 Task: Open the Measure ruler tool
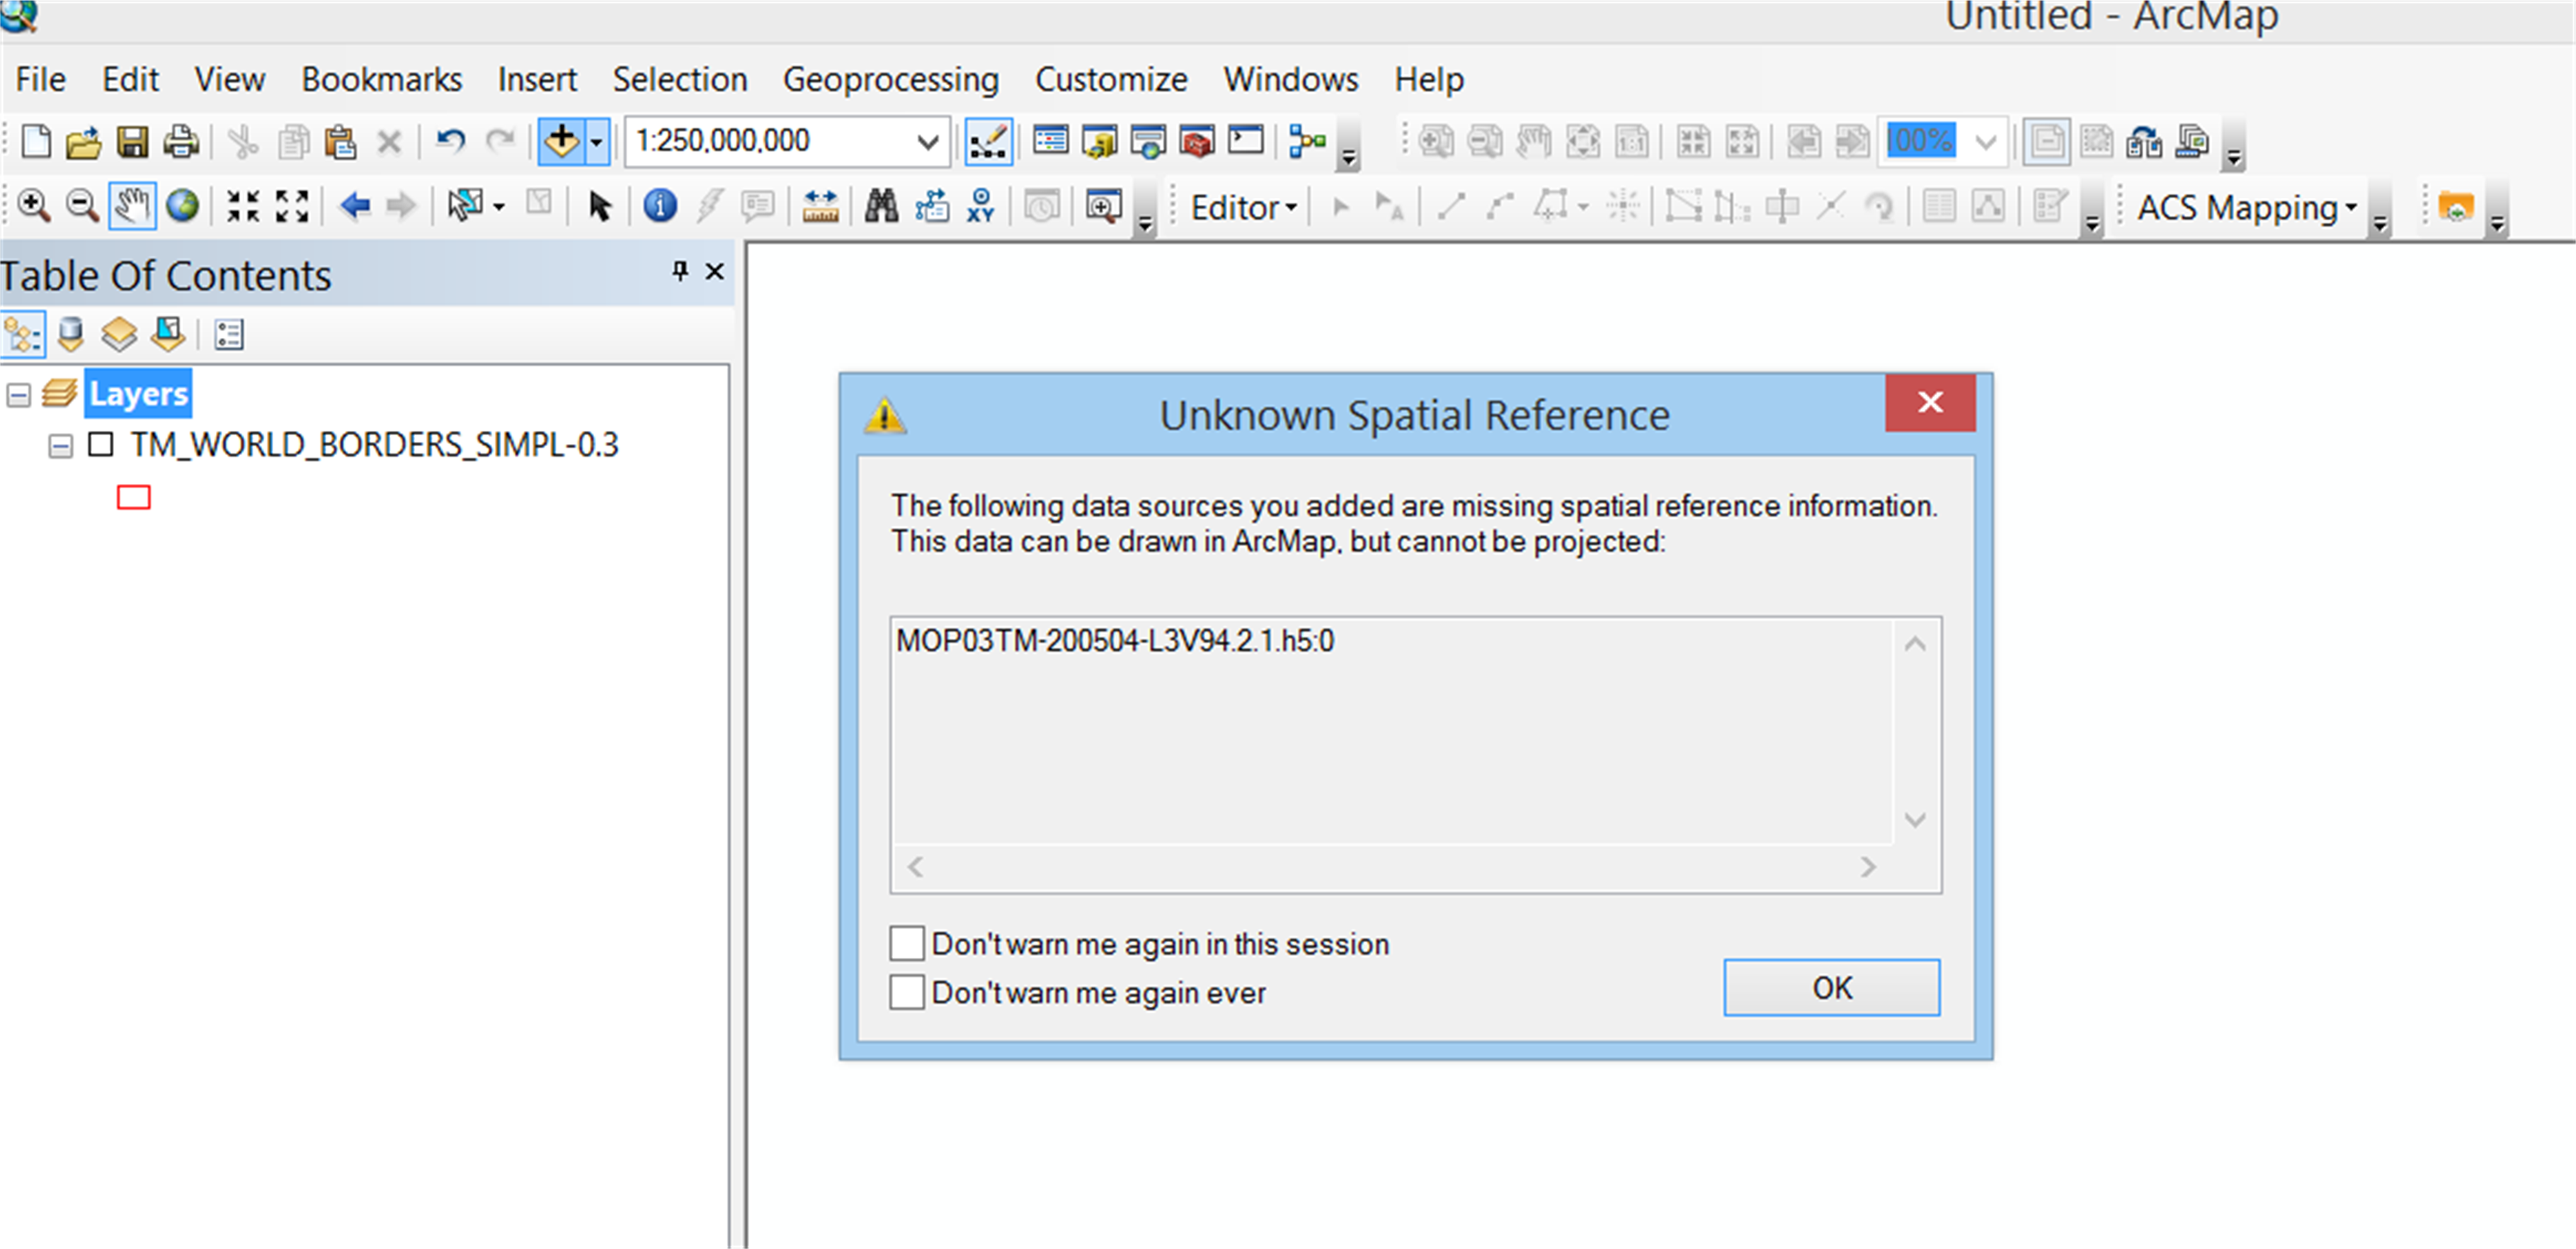[x=820, y=206]
